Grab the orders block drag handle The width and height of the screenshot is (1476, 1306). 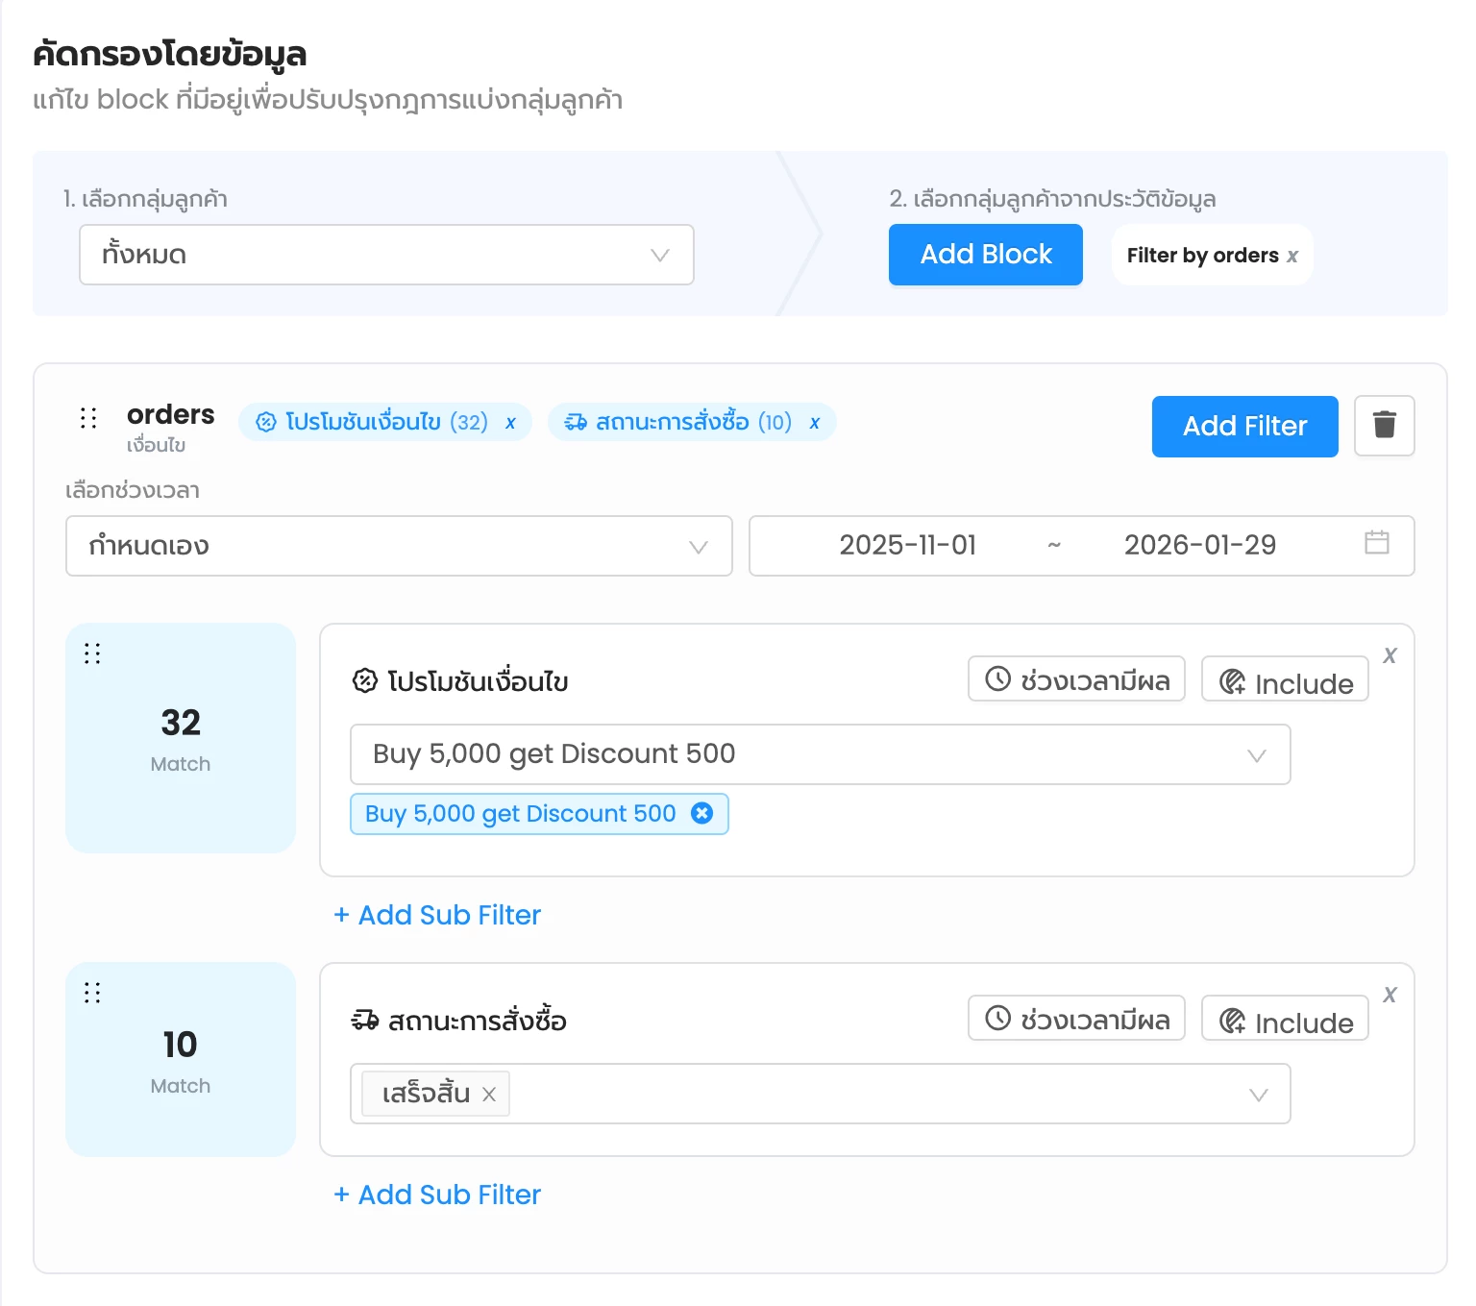(x=88, y=418)
